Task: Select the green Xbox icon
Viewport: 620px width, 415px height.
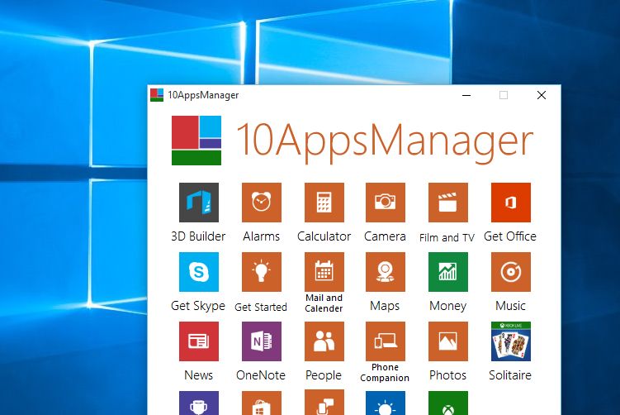Action: [x=448, y=403]
